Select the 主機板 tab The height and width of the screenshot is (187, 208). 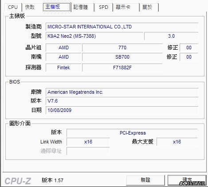(57, 7)
